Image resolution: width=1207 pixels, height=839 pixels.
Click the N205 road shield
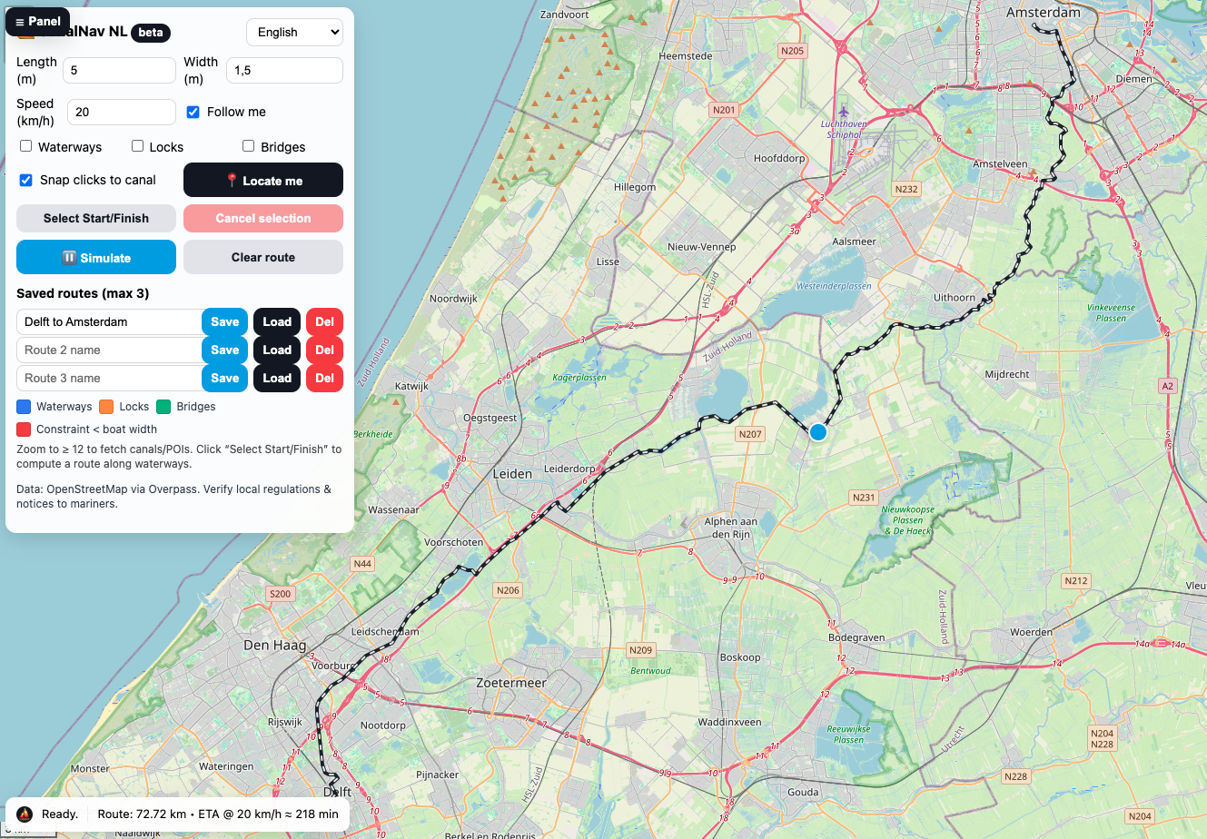[x=792, y=51]
